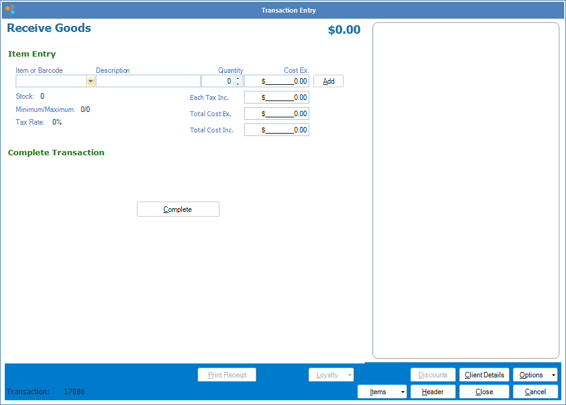Select the Total Cost Ex. field
This screenshot has width=566, height=405.
click(277, 114)
